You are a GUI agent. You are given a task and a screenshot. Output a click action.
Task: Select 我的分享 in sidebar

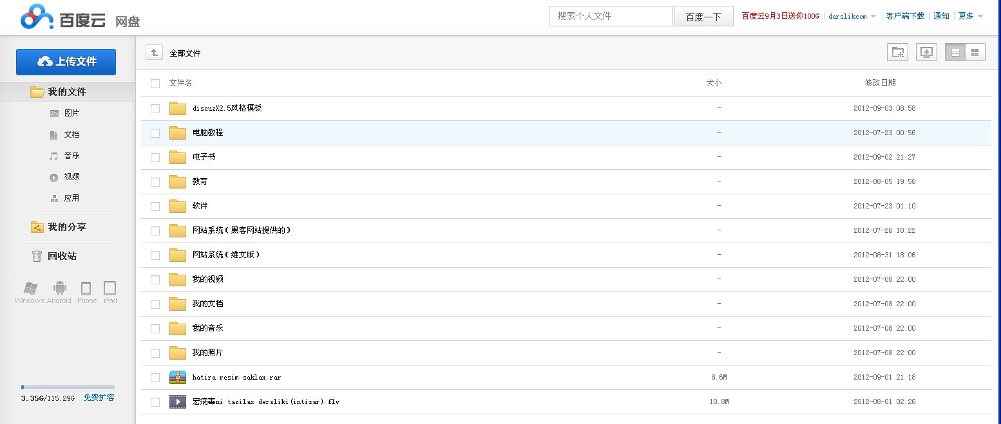(67, 227)
